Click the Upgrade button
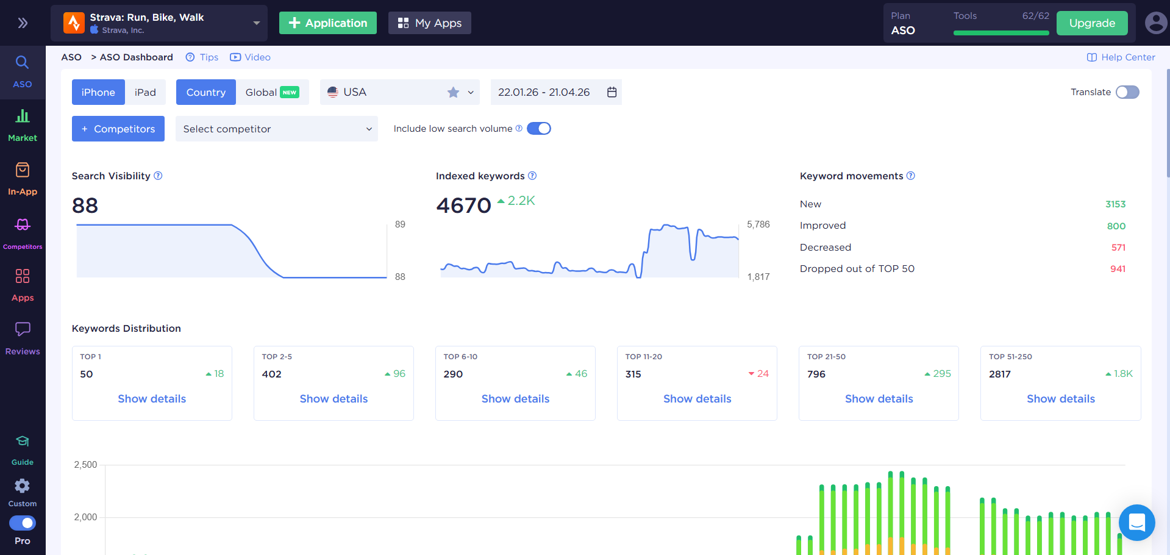 click(1091, 23)
